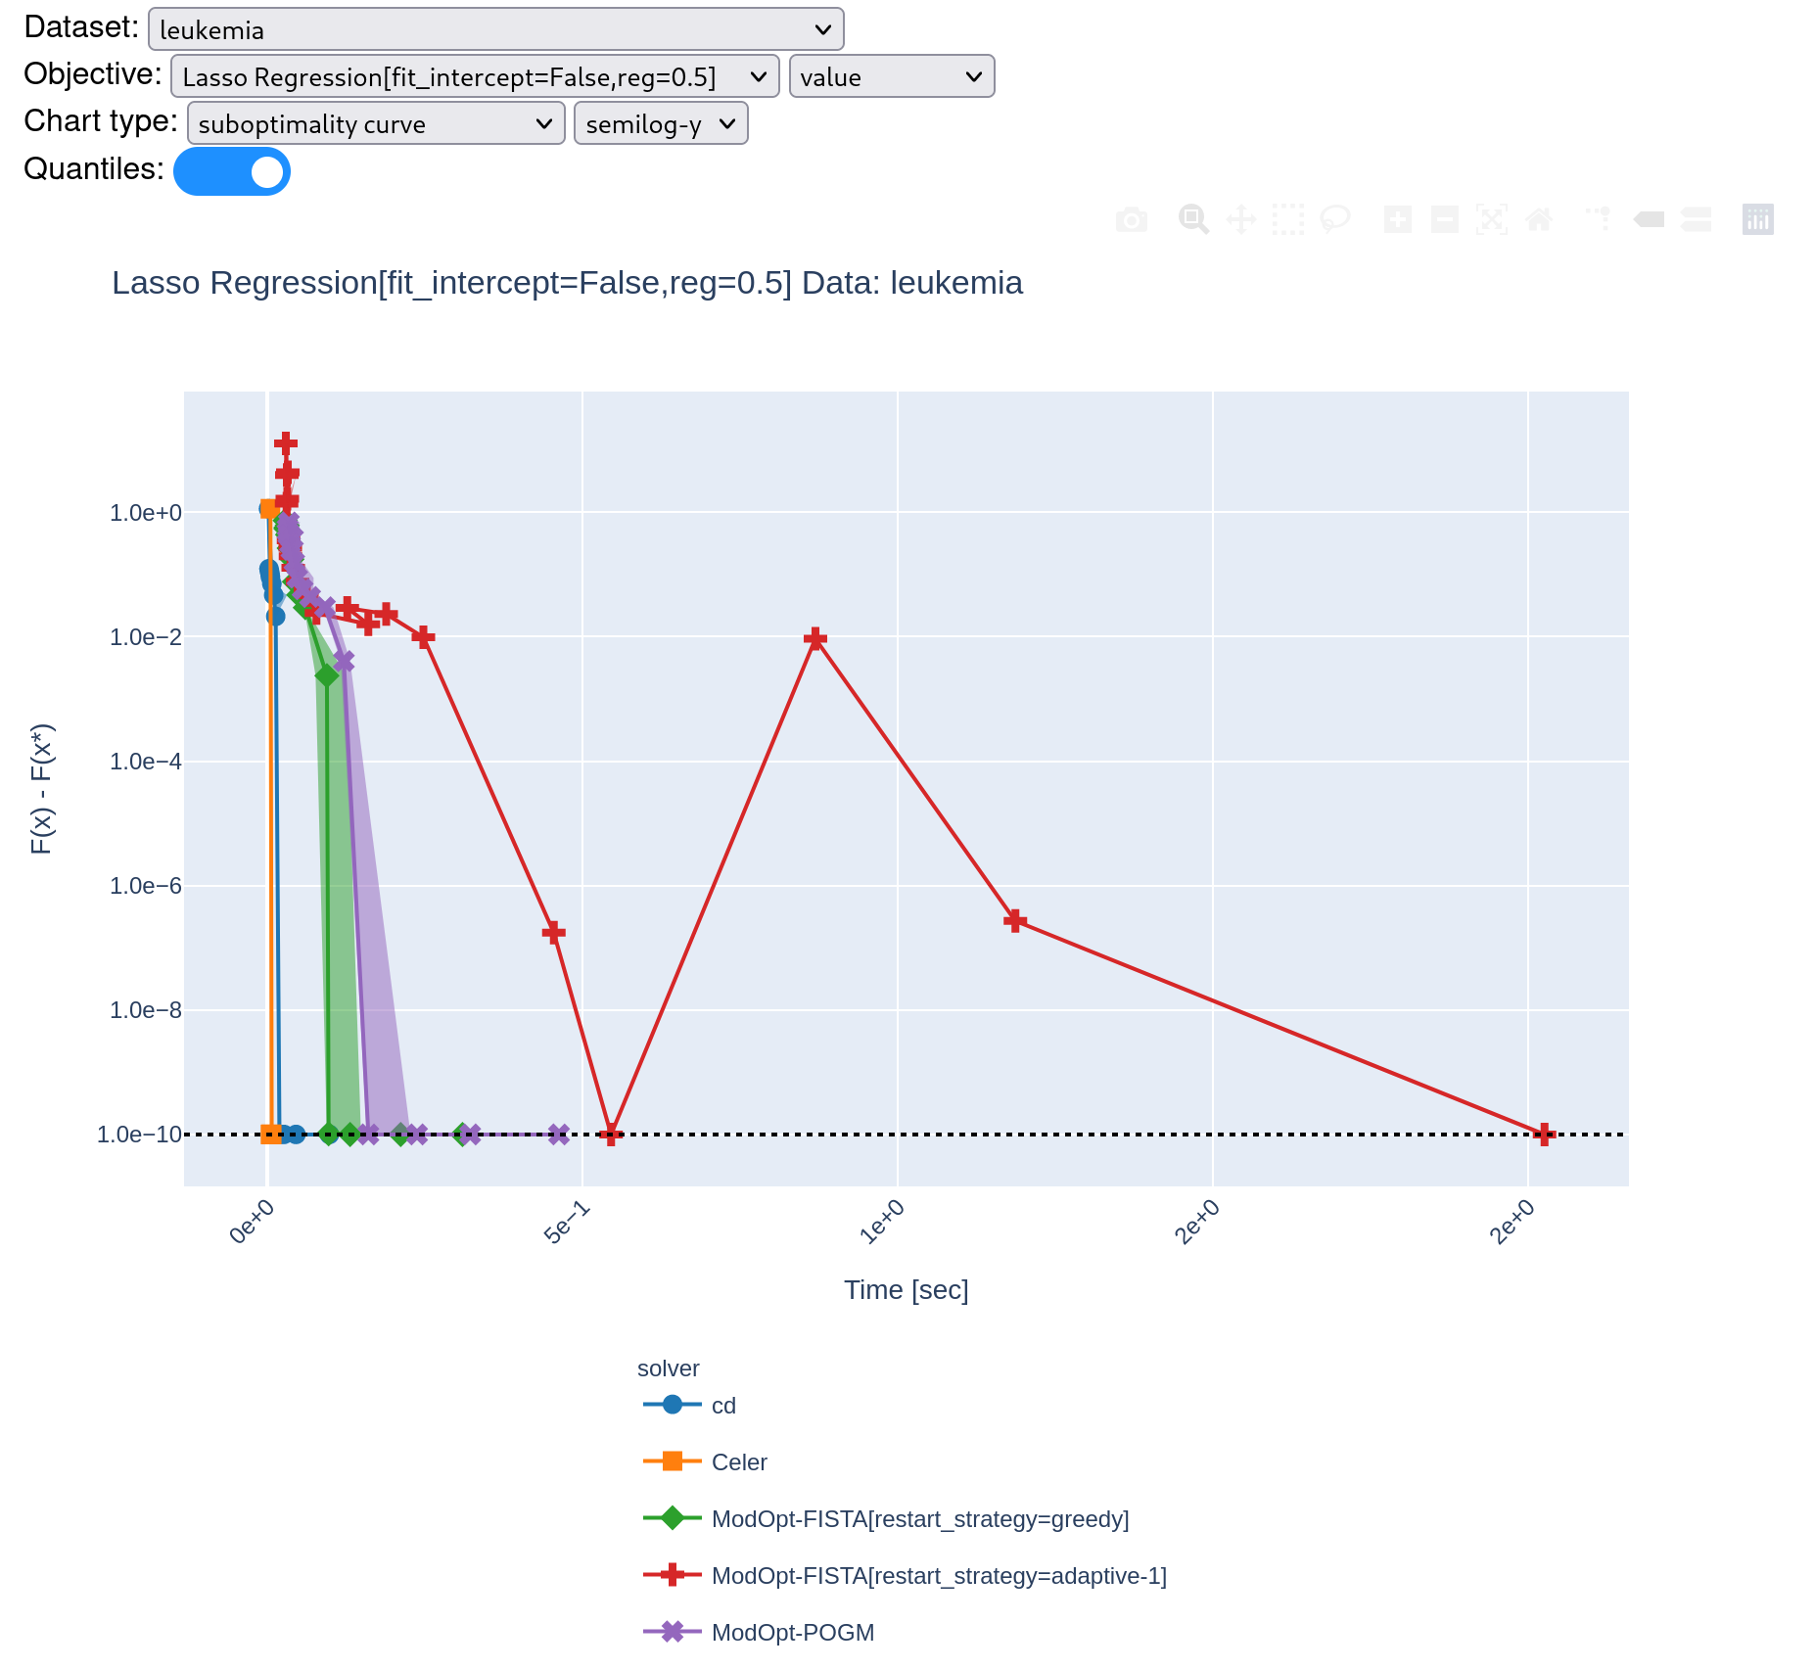The width and height of the screenshot is (1814, 1669).
Task: Activate the Box Select tool
Action: click(x=1287, y=219)
